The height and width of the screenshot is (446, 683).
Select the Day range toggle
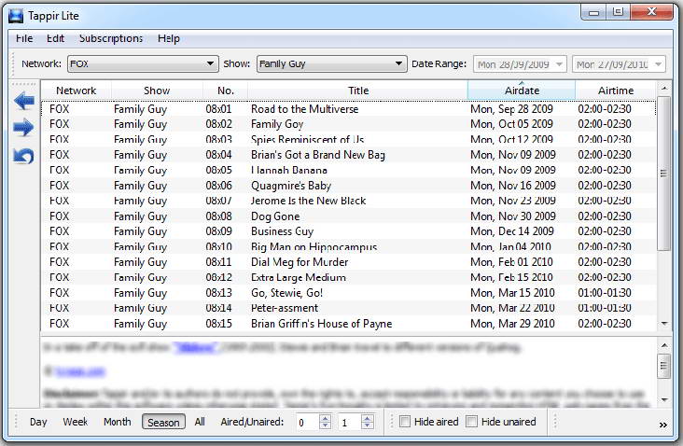pos(38,422)
